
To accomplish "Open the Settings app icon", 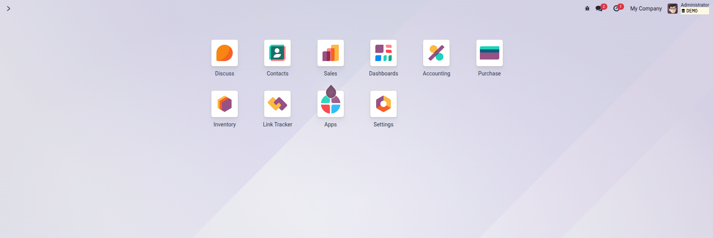I will [x=384, y=104].
